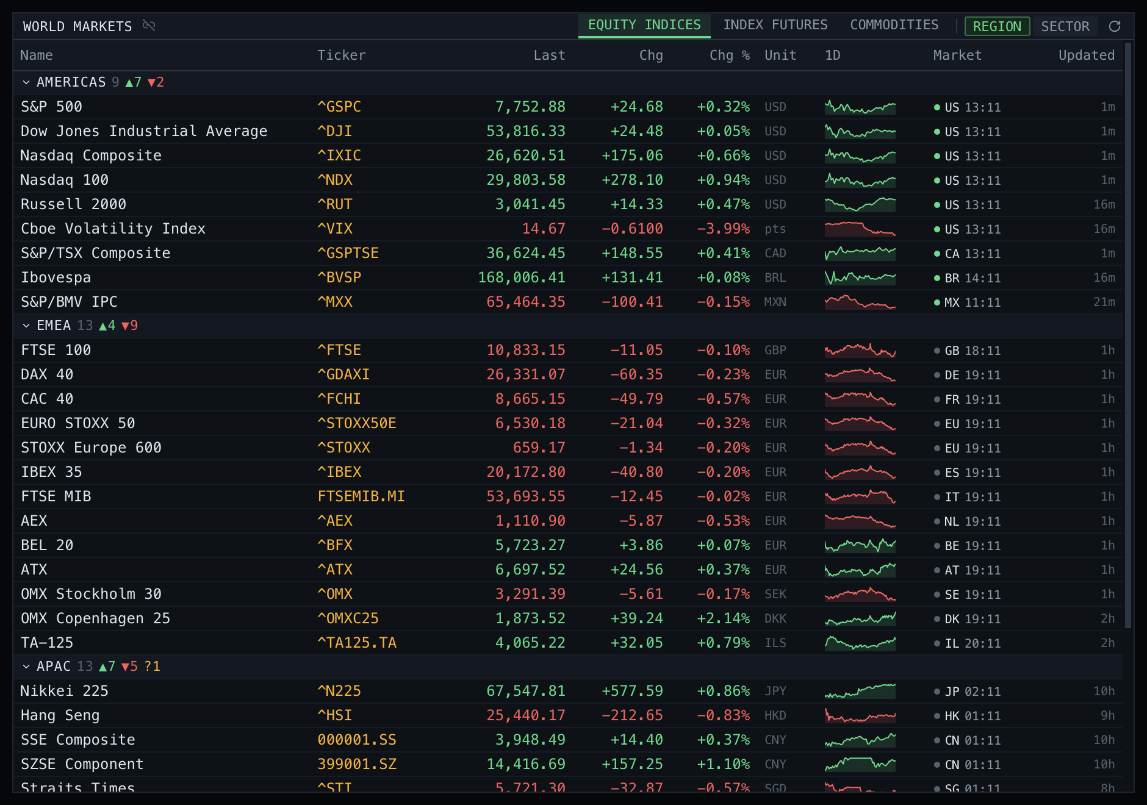Sort by the Last column header
This screenshot has width=1147, height=805.
(549, 55)
